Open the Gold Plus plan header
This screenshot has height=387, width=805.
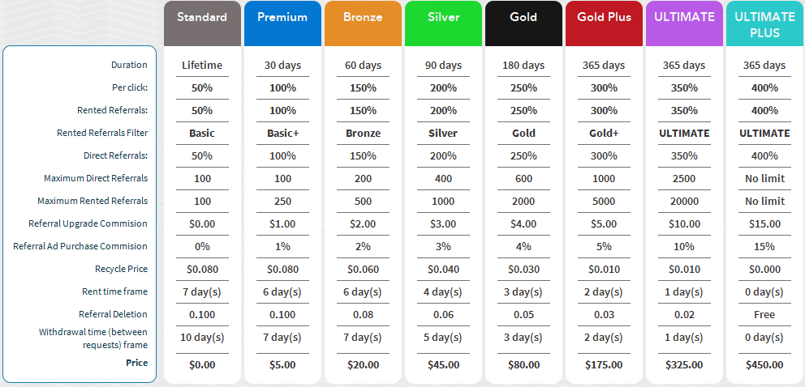[604, 23]
